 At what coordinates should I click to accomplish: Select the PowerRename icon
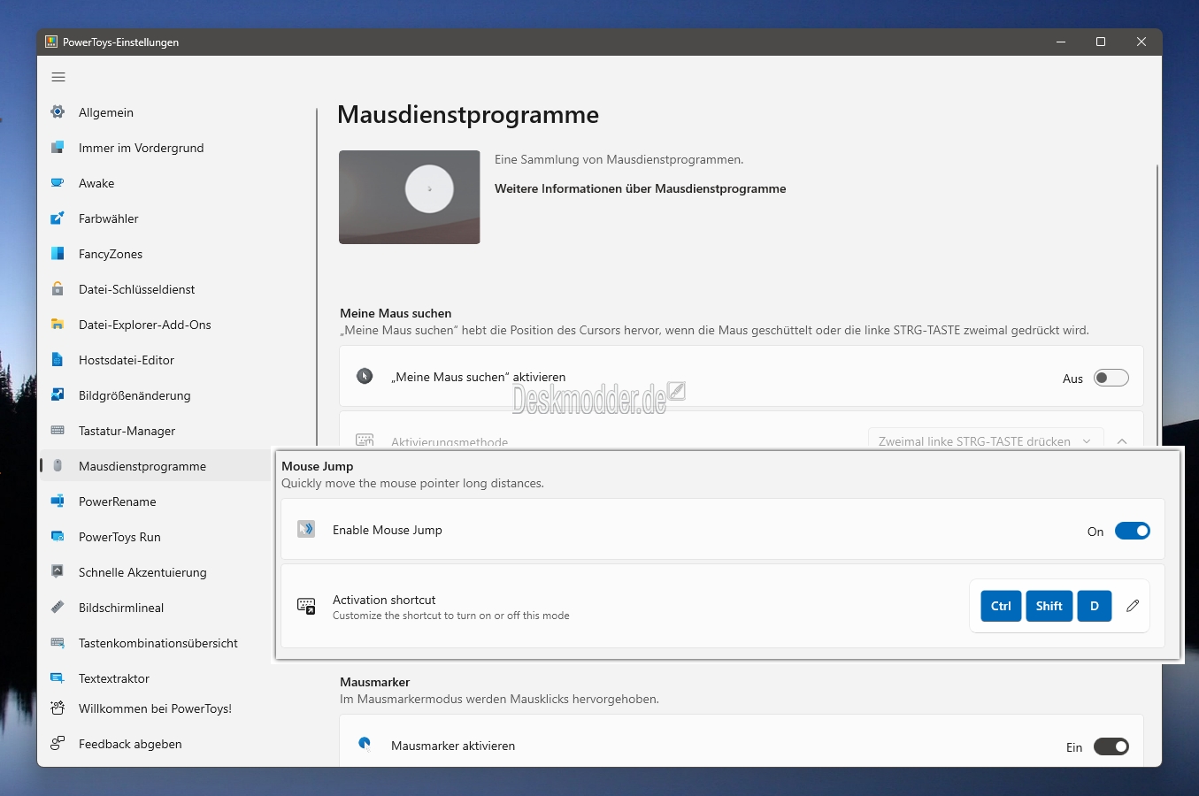(58, 501)
